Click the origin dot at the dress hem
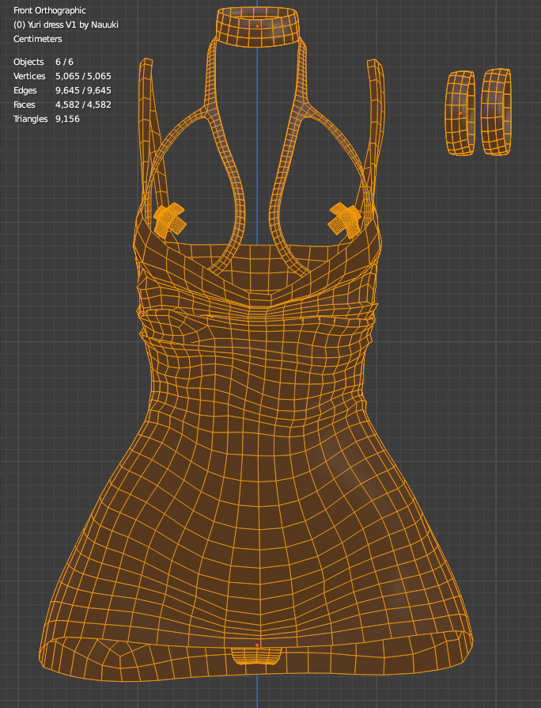The image size is (541, 708). [x=257, y=645]
